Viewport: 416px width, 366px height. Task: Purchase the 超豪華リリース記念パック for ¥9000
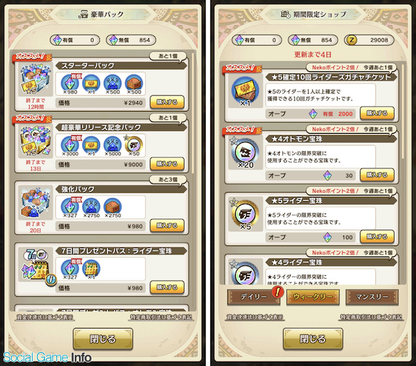coord(167,164)
